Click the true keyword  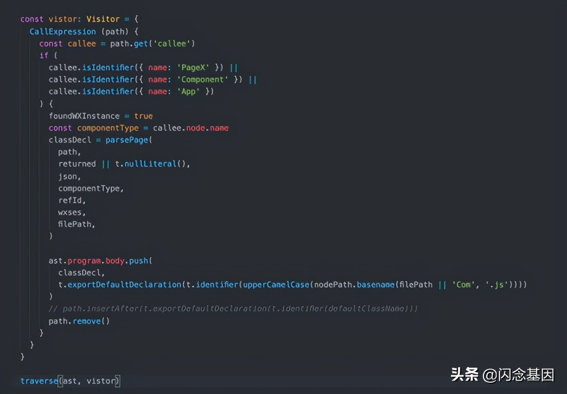coord(143,116)
